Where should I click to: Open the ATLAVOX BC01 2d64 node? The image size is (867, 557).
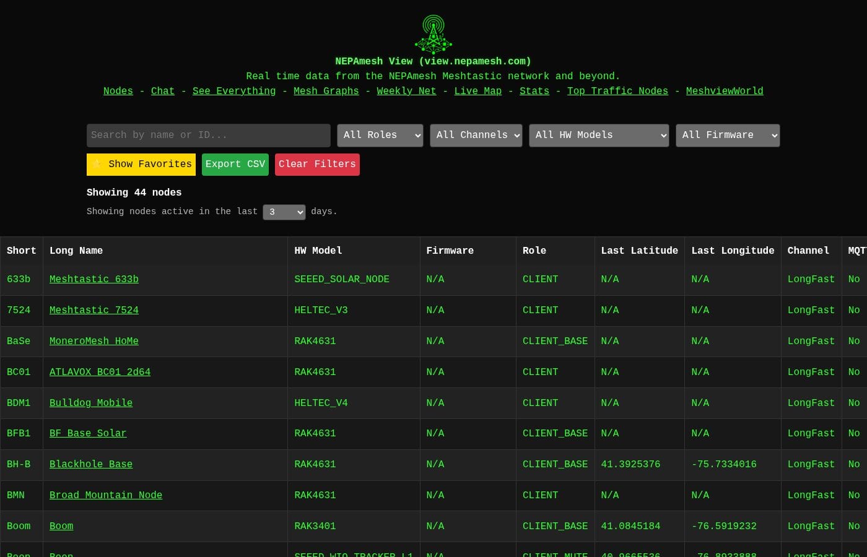pyautogui.click(x=100, y=372)
